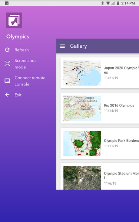This screenshot has width=139, height=222.
Task: Tap the image notification icon in status bar
Action: (7, 3)
